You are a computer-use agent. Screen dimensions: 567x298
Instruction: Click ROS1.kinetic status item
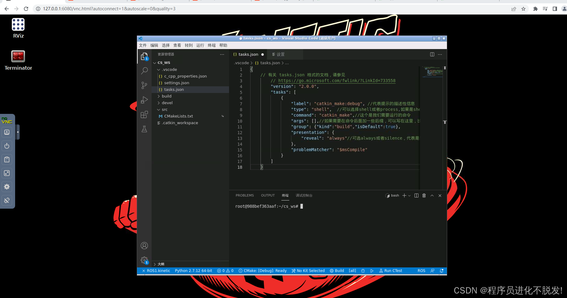coord(156,271)
